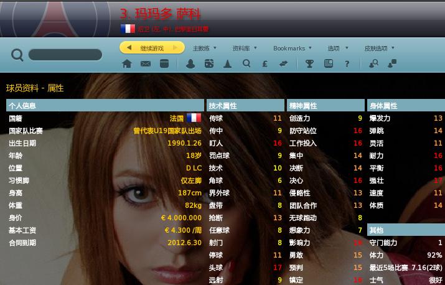The image size is (445, 285).
Task: Focus the search input field
Action: click(65, 55)
